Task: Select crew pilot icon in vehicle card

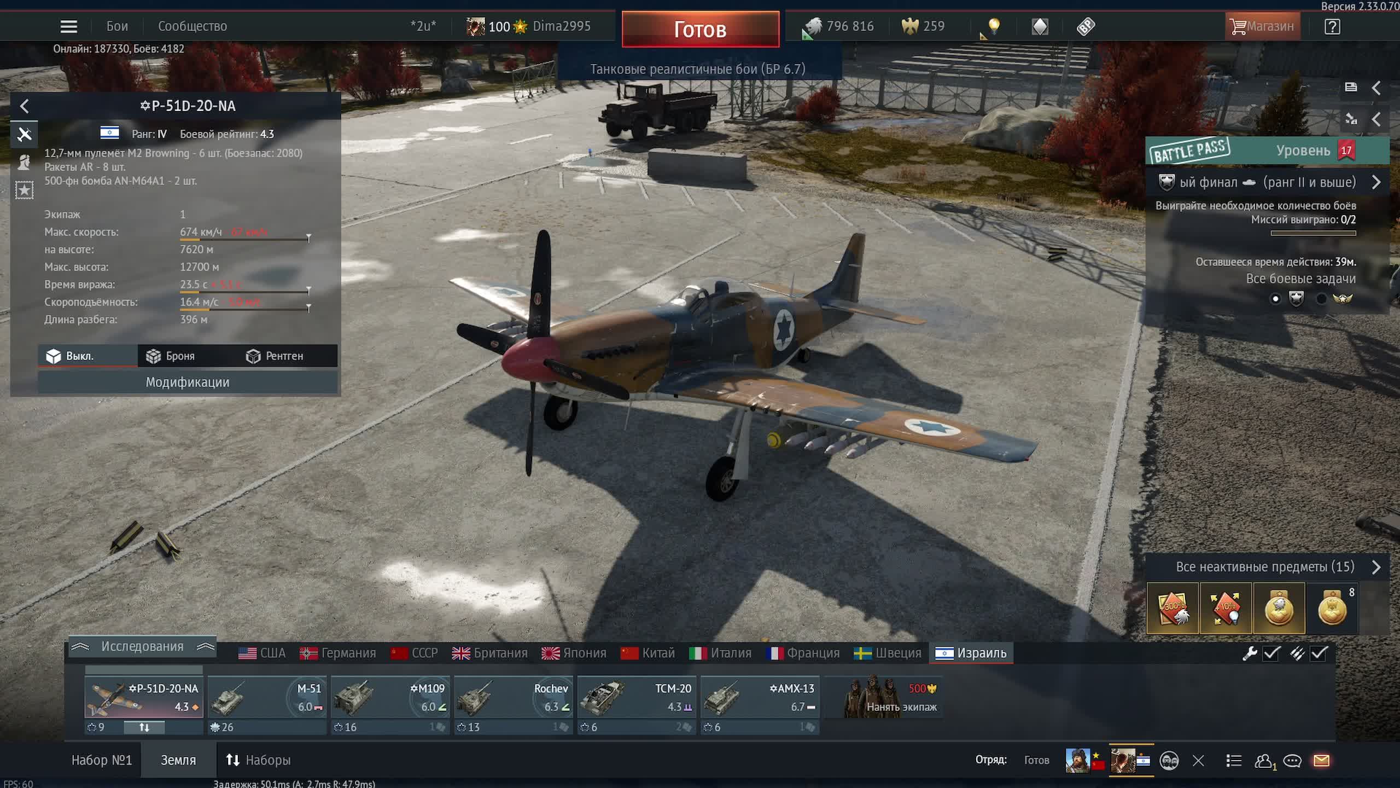Action: tap(24, 163)
